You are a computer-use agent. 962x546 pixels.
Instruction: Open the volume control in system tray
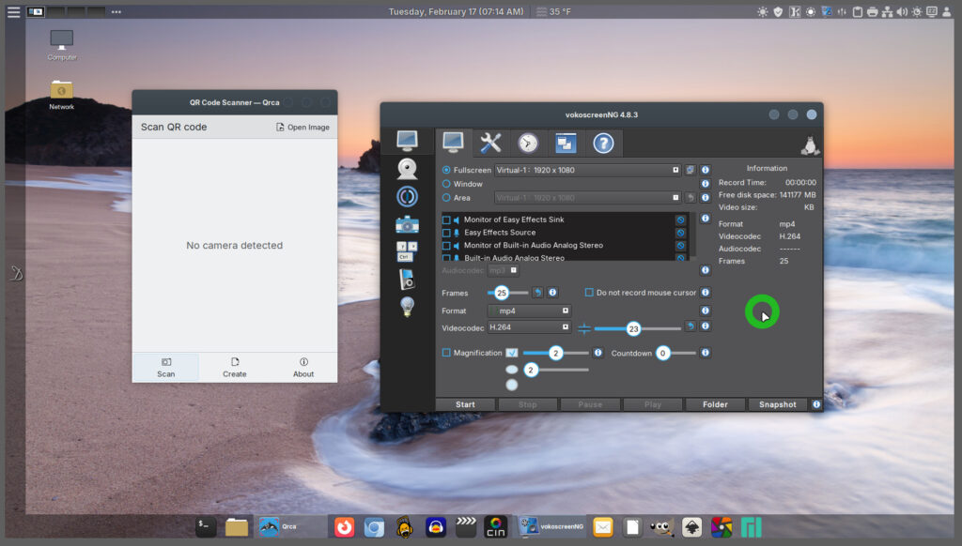pyautogui.click(x=902, y=11)
